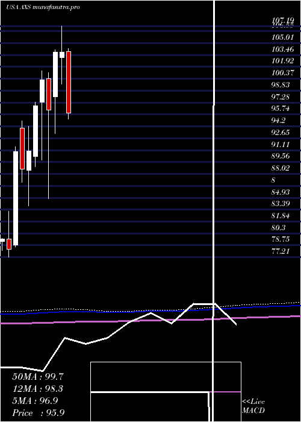Click the 12MA : 98.3 readout
The width and height of the screenshot is (301, 422).
tap(38, 389)
